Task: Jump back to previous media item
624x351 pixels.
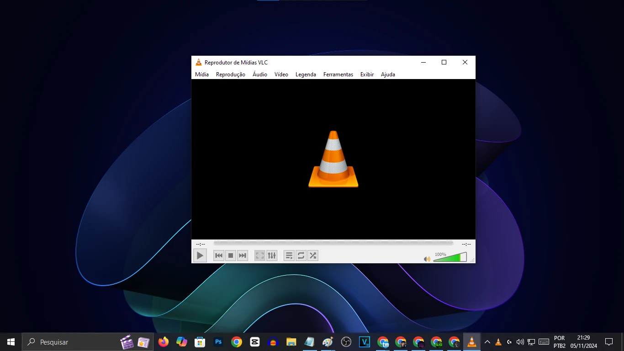Action: pos(219,255)
